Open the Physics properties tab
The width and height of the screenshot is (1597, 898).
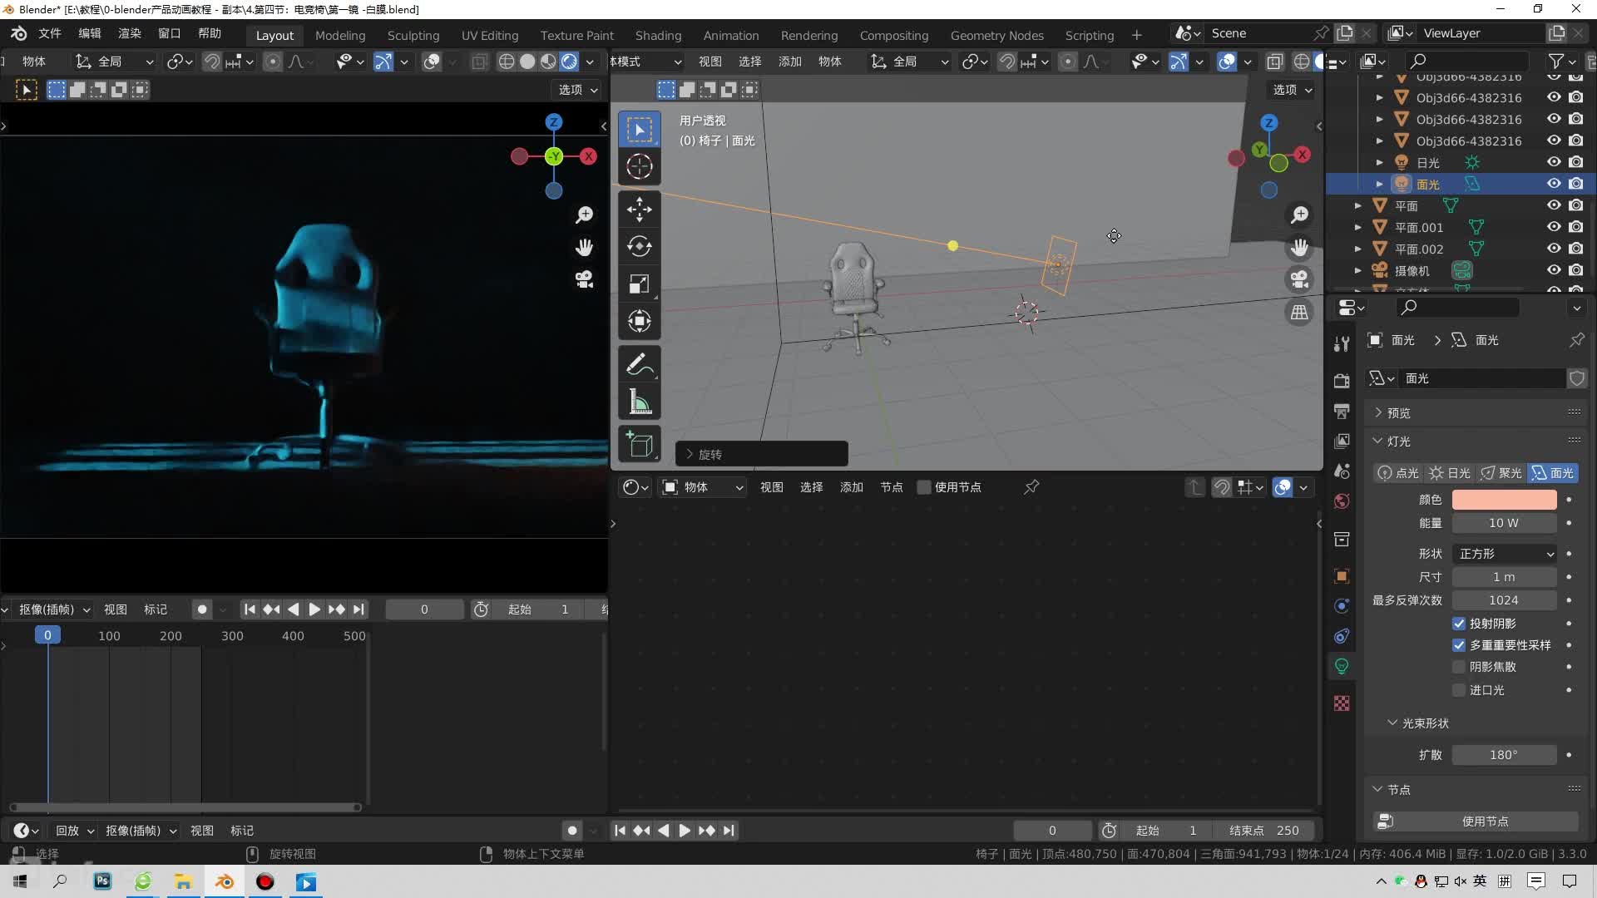click(x=1342, y=606)
